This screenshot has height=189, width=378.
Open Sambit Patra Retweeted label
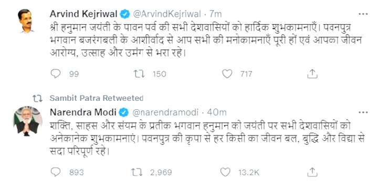(x=97, y=98)
